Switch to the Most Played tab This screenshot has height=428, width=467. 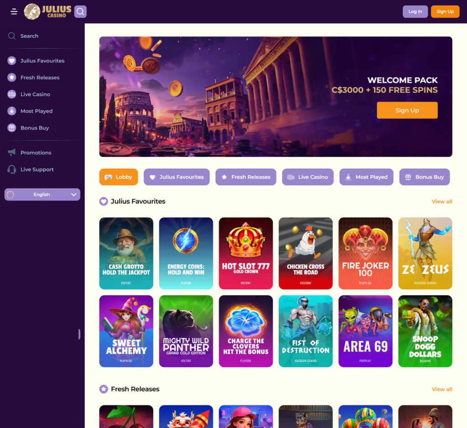pos(366,177)
